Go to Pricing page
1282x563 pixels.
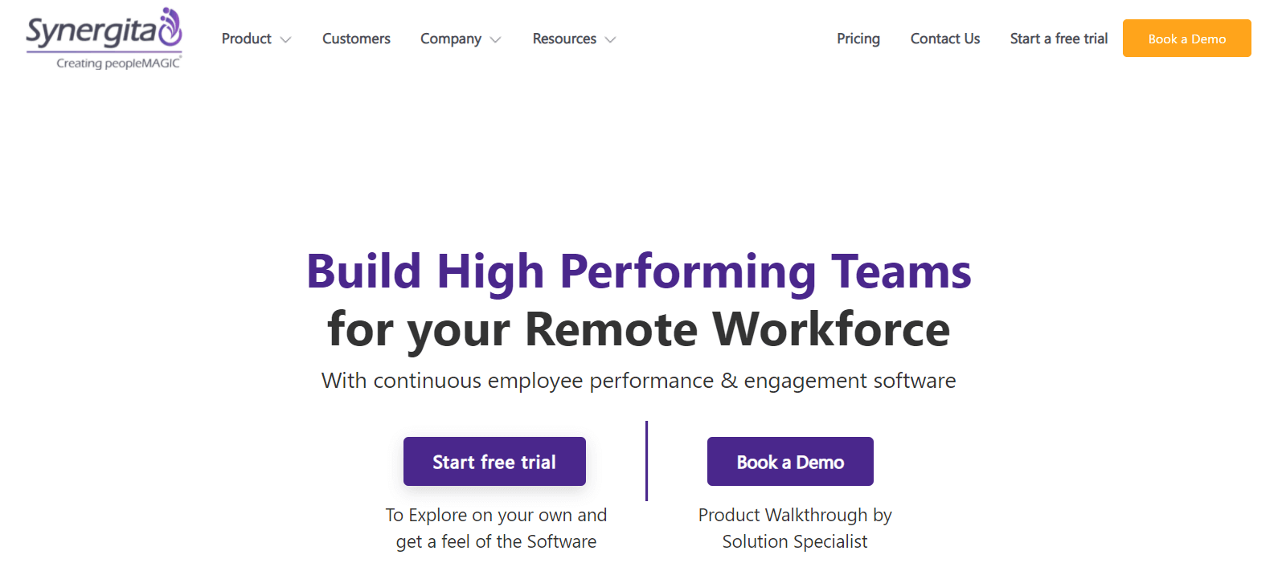[x=858, y=39]
